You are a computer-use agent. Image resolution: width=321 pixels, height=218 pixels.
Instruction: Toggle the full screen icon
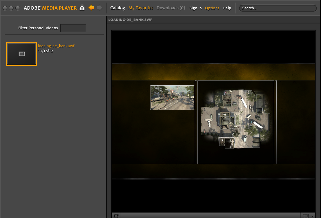pos(306,216)
